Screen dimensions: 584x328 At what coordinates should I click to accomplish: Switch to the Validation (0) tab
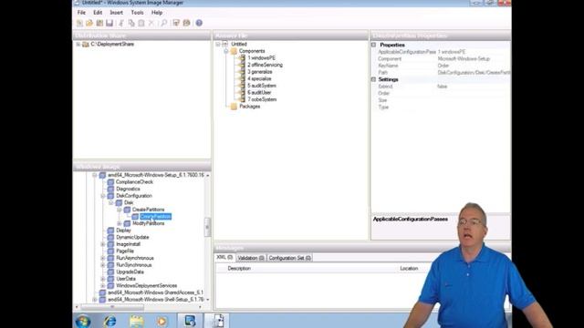click(251, 258)
